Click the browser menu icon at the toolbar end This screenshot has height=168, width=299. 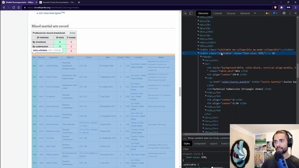pyautogui.click(x=296, y=7)
